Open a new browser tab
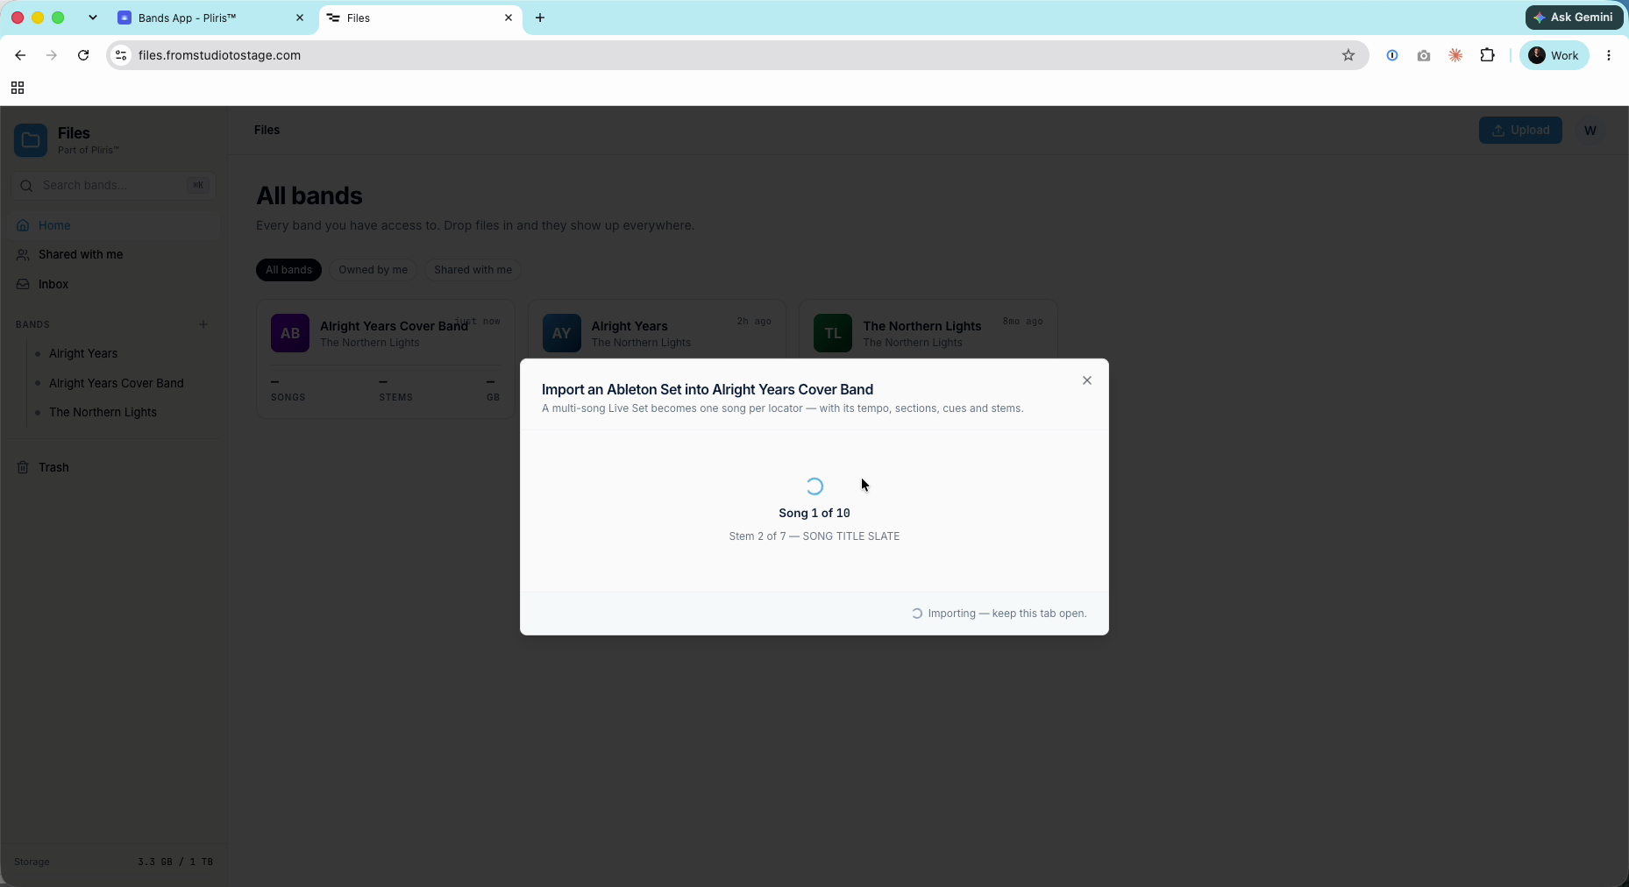This screenshot has width=1629, height=887. [x=540, y=18]
